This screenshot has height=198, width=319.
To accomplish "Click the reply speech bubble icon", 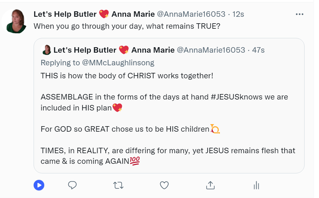I will 72,185.
